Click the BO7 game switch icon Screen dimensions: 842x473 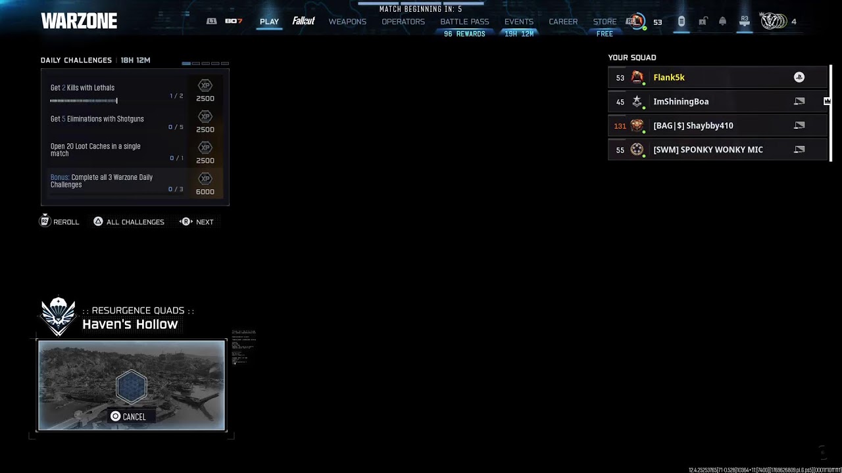[x=234, y=21]
